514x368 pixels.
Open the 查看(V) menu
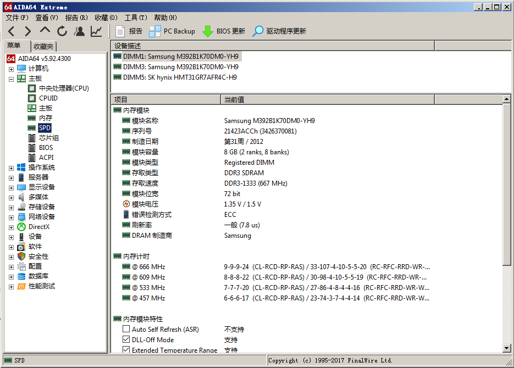(x=47, y=18)
